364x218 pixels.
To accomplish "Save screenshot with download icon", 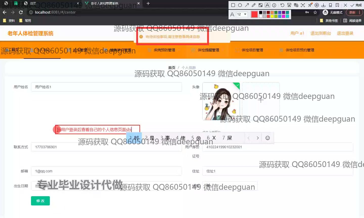I will (x=324, y=5).
